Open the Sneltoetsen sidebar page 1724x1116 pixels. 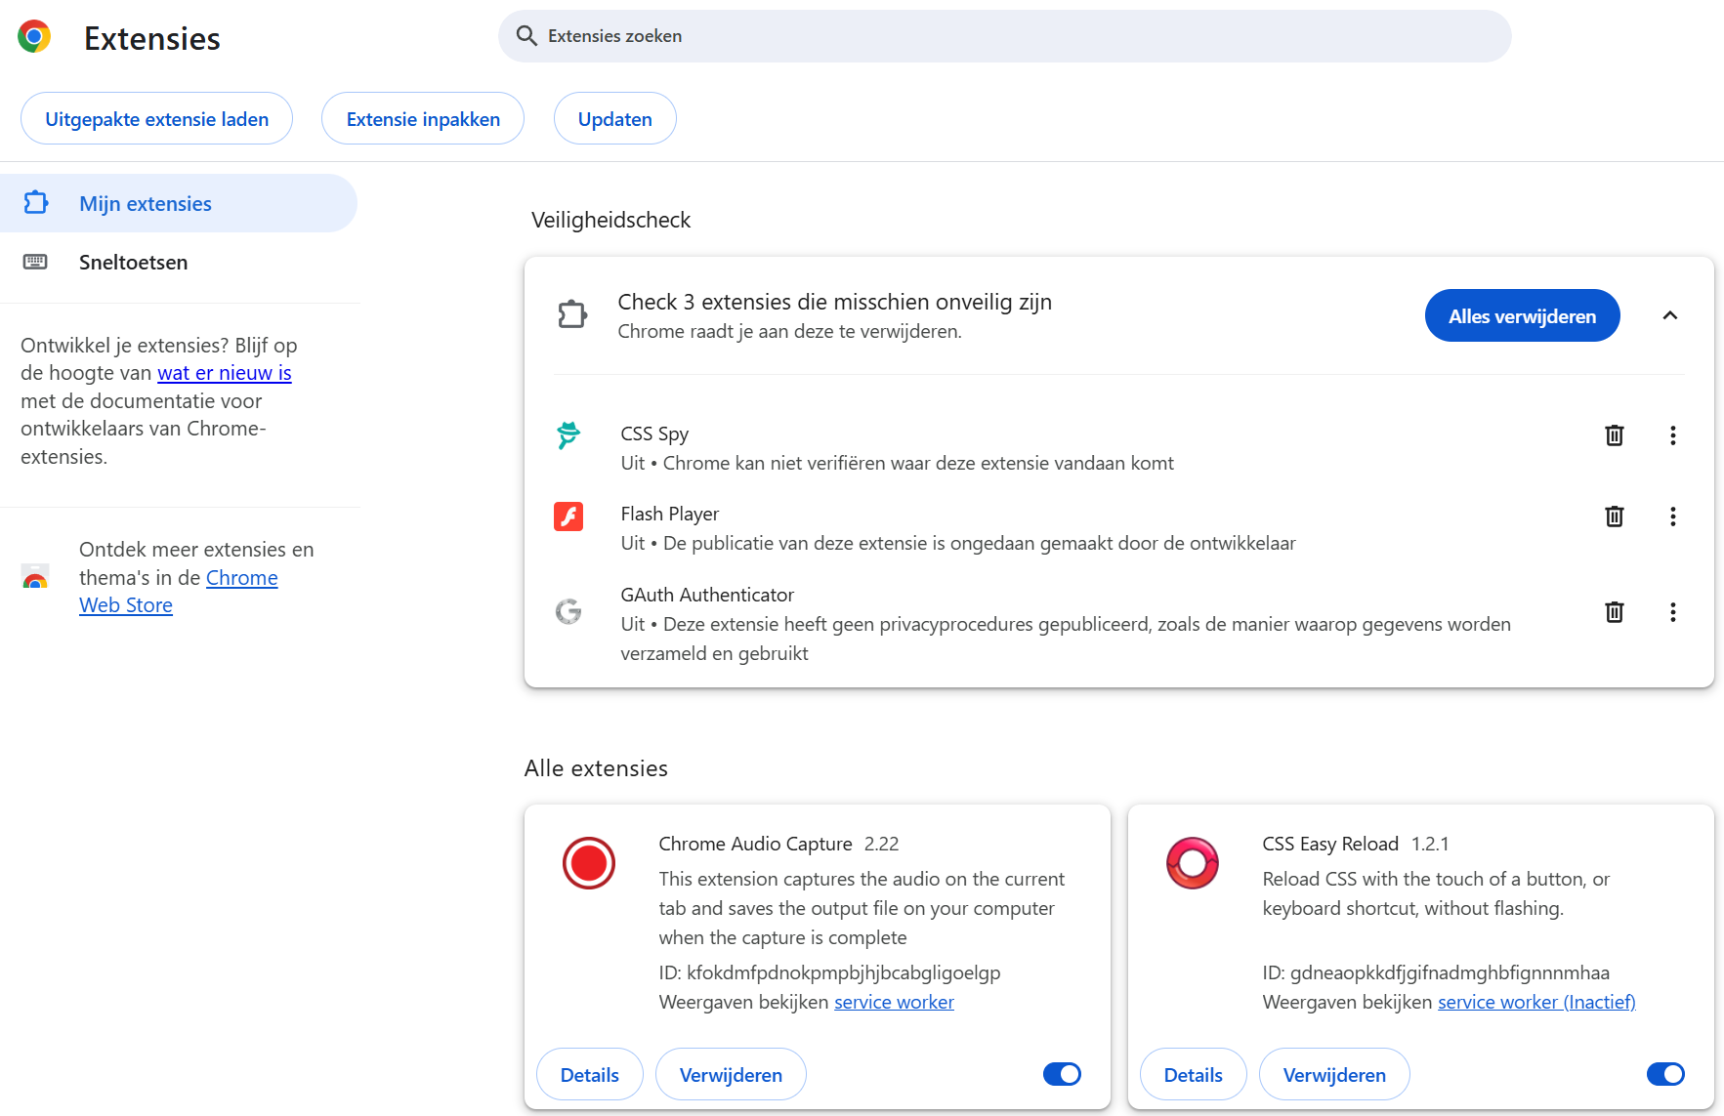133,263
